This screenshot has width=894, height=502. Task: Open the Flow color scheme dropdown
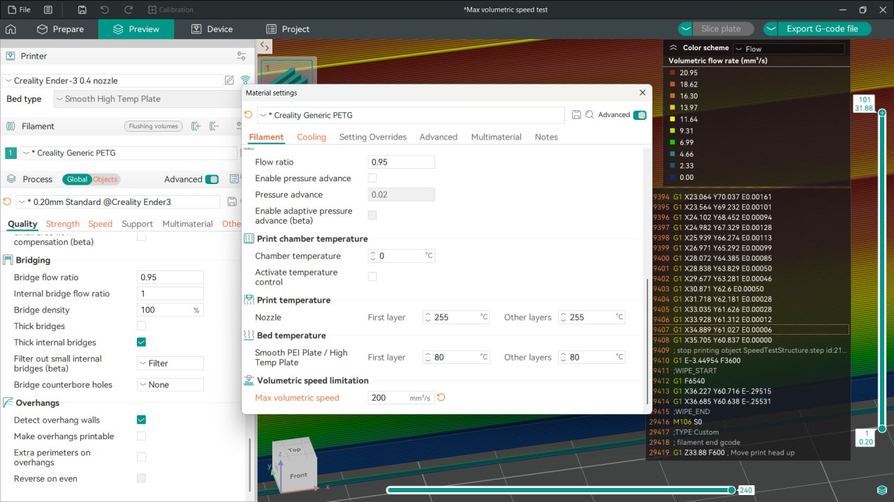[x=789, y=49]
